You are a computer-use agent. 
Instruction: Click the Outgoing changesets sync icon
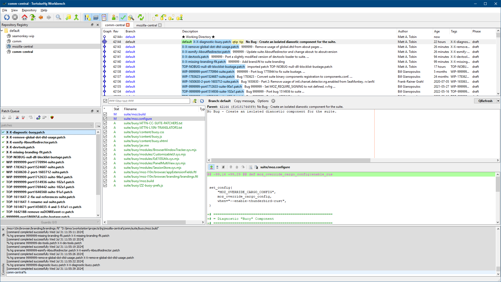[x=171, y=17]
